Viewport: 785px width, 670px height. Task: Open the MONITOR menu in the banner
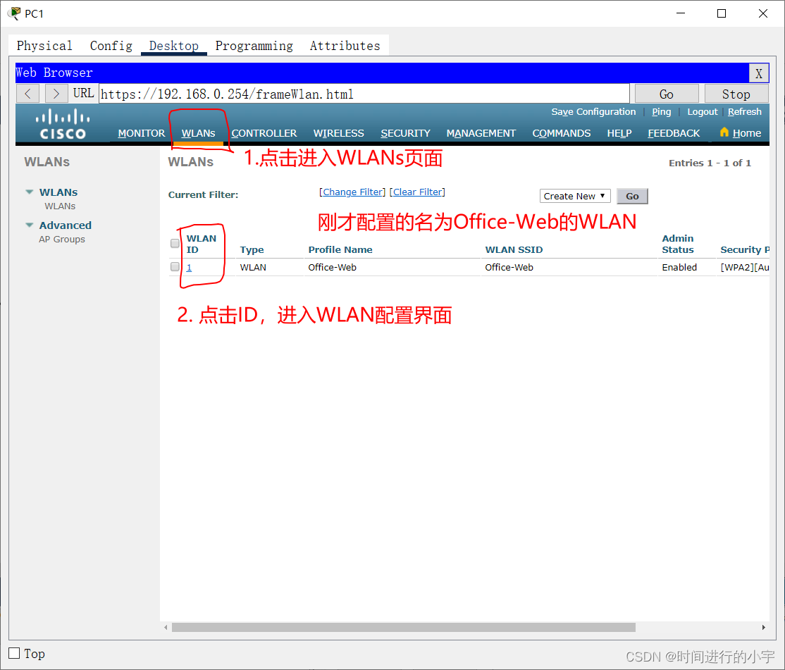click(x=141, y=133)
